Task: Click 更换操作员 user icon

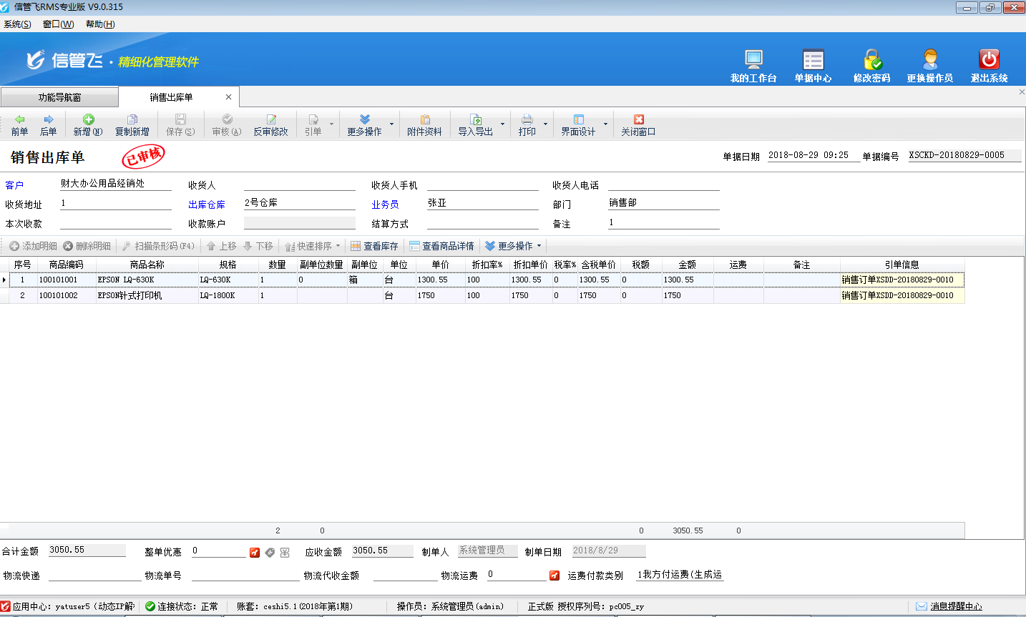Action: [x=929, y=59]
